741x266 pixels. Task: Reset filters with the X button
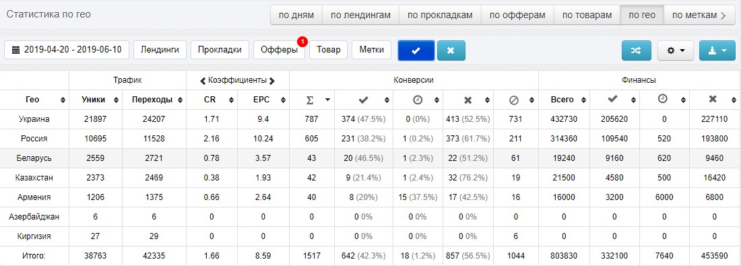(451, 50)
